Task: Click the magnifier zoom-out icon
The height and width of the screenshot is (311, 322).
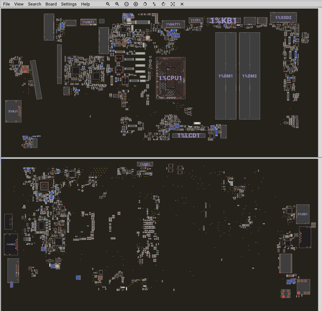Action: 108,4
